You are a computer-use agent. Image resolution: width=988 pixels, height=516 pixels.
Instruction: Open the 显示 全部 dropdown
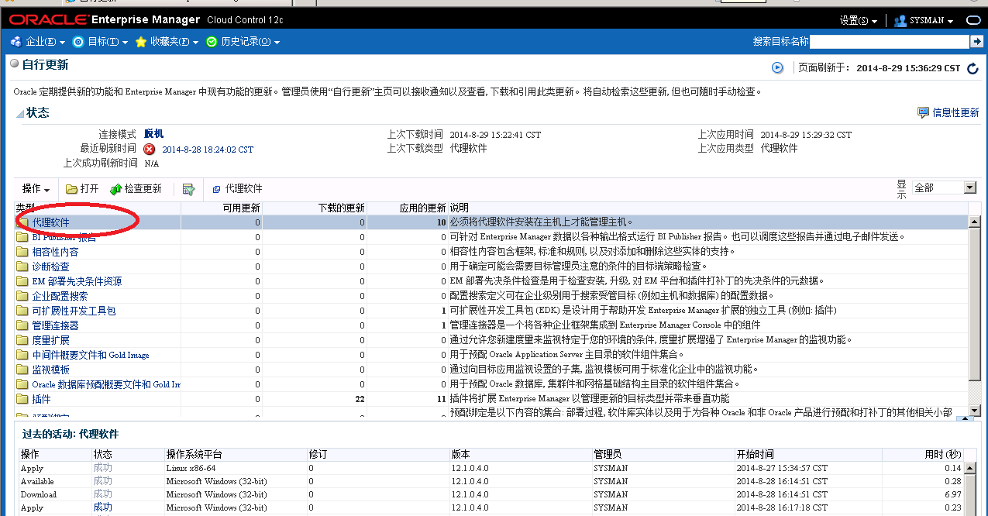coord(944,187)
